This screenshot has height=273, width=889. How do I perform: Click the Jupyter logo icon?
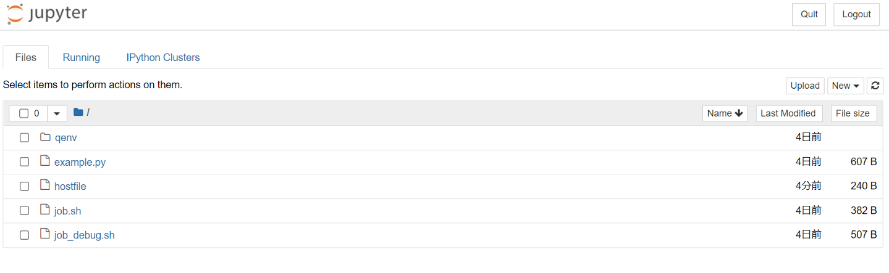pyautogui.click(x=15, y=14)
